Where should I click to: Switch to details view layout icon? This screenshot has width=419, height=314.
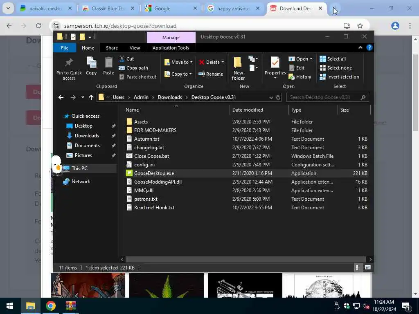(358, 267)
